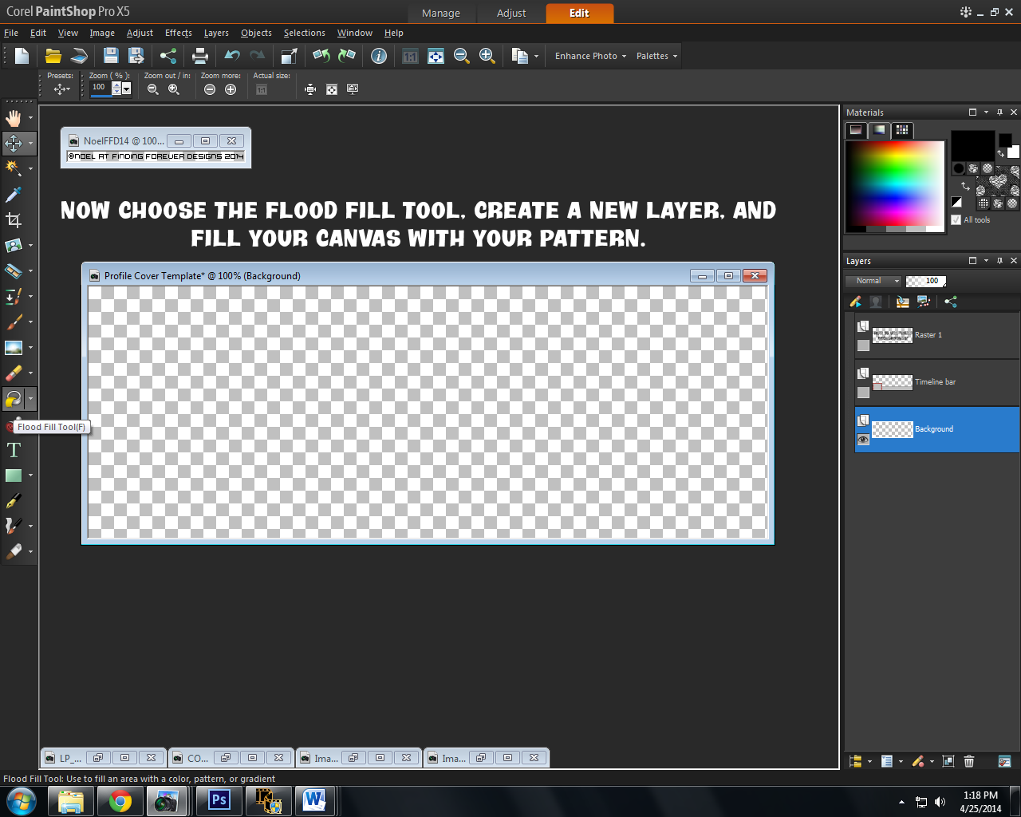Switch to the Manage workspace tab

(x=441, y=13)
